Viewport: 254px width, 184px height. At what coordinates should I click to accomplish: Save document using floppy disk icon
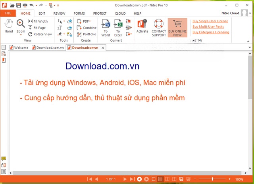(19, 5)
